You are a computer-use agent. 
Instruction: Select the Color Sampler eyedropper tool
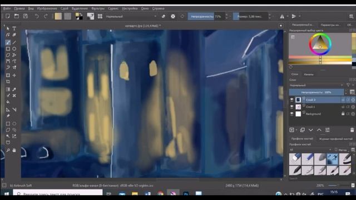point(14,89)
